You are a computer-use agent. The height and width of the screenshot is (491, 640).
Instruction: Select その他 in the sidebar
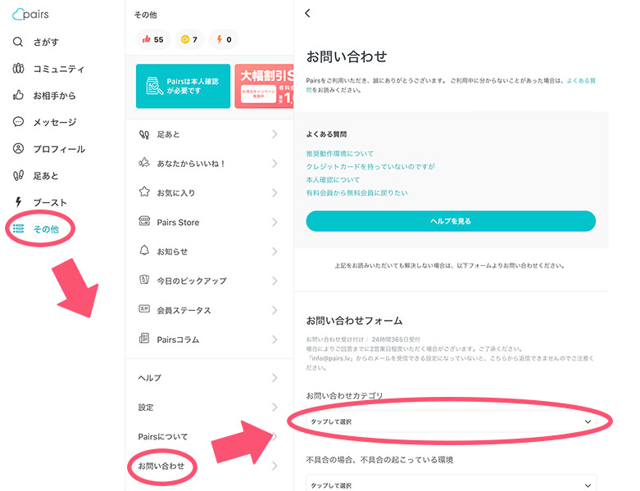point(46,229)
